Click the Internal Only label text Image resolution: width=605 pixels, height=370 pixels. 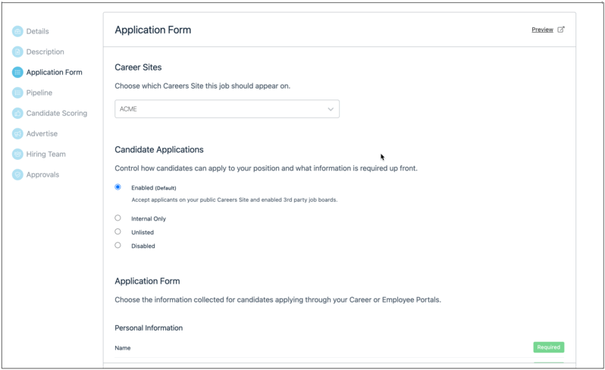[149, 219]
